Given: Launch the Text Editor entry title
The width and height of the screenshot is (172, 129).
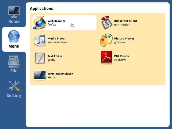Looking at the screenshot, I should [x=55, y=56].
